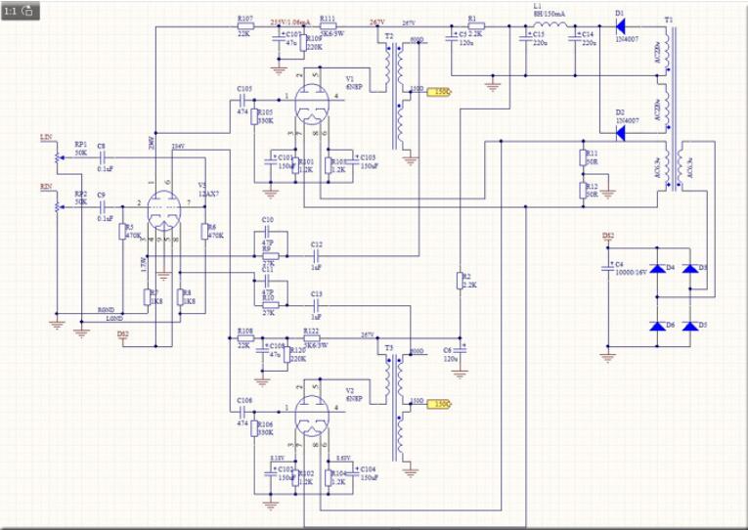Viewport: 748px width, 530px height.
Task: Click the T1 power transformer label
Action: (x=669, y=20)
